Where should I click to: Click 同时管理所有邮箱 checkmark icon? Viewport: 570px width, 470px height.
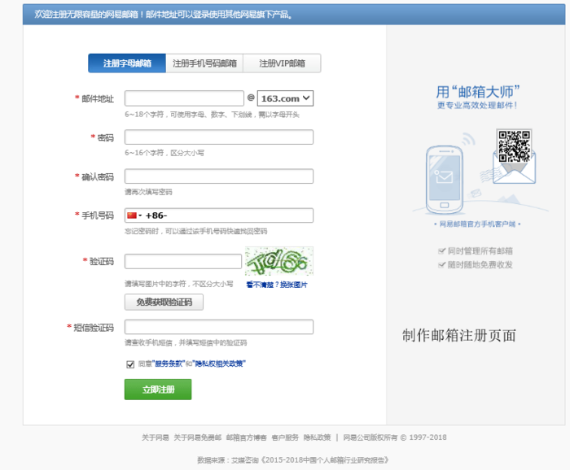tap(441, 250)
